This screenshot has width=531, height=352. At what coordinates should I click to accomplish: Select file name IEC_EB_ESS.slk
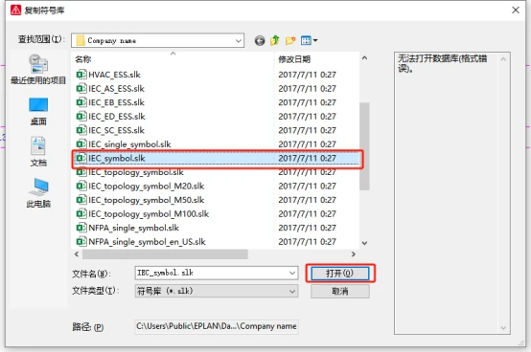[116, 102]
